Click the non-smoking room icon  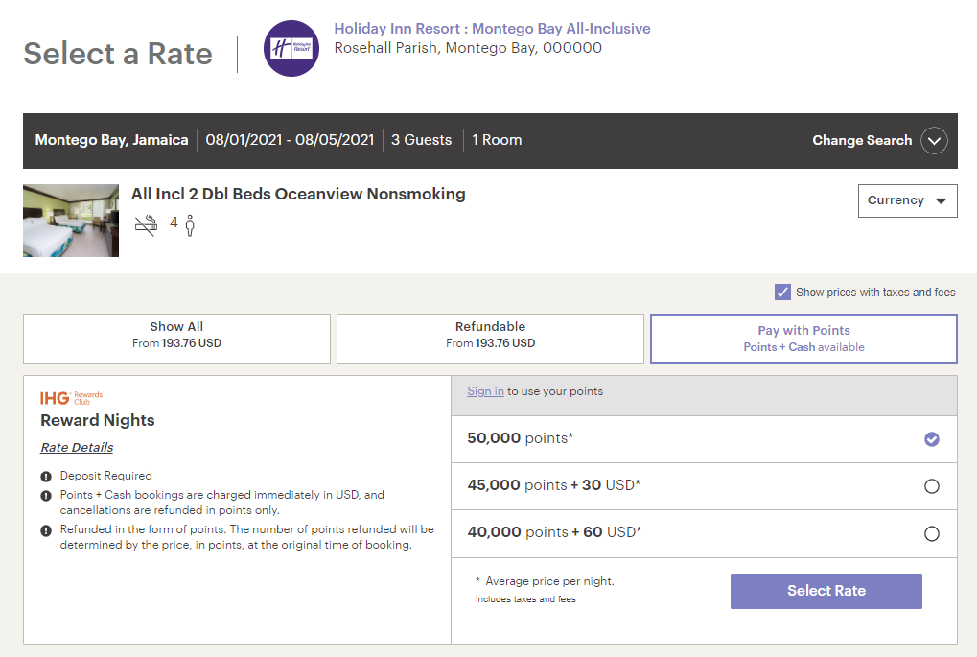pyautogui.click(x=145, y=225)
